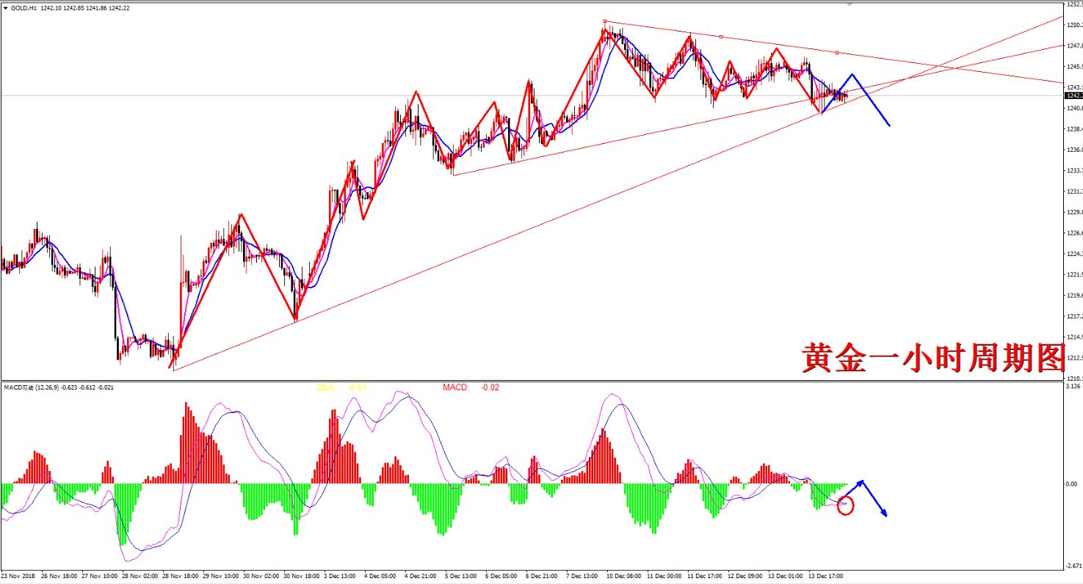Click the 10 Dec 08:00 time label
Viewport: 1083px width, 584px height.
click(x=624, y=576)
